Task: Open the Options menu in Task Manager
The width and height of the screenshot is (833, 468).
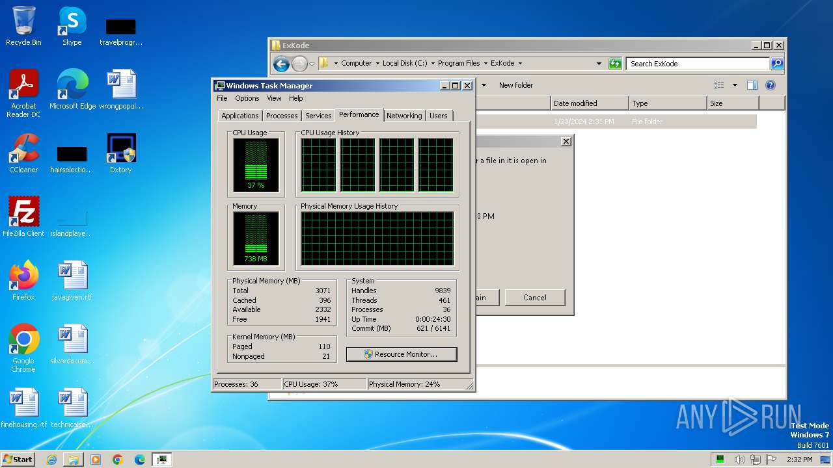Action: [x=247, y=98]
